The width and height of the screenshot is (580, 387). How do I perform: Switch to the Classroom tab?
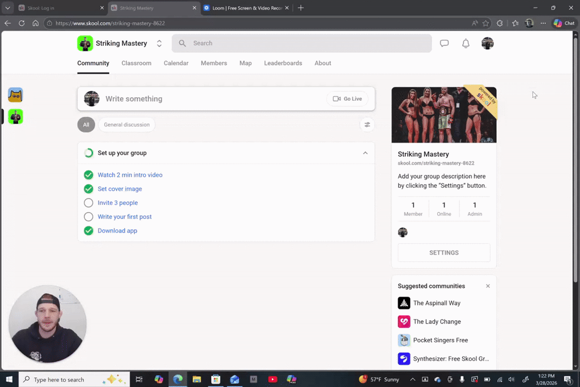tap(136, 63)
